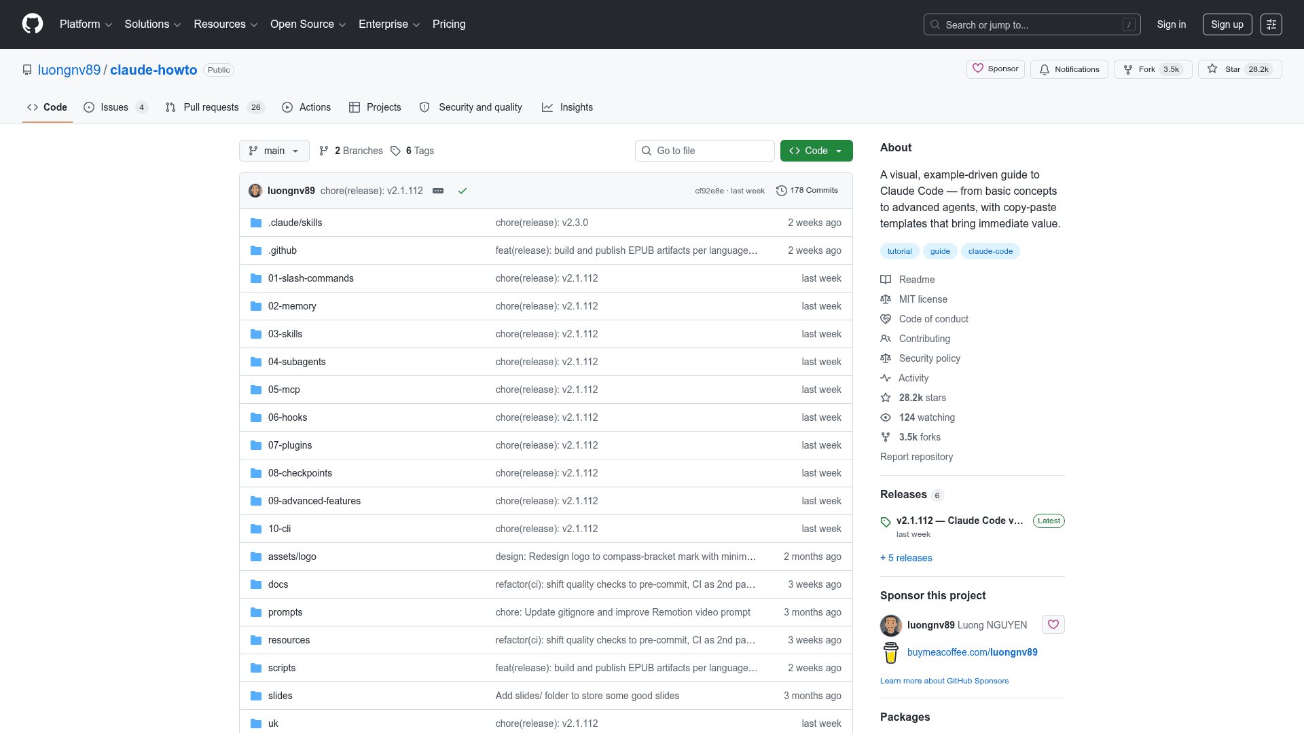Expand commit message via ellipsis icon
The height and width of the screenshot is (733, 1304).
[x=438, y=191]
